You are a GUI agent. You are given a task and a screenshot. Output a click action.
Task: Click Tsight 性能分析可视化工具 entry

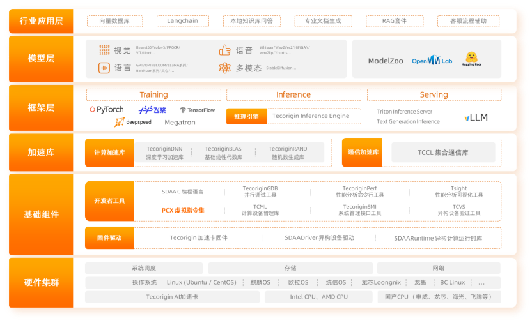(x=458, y=192)
